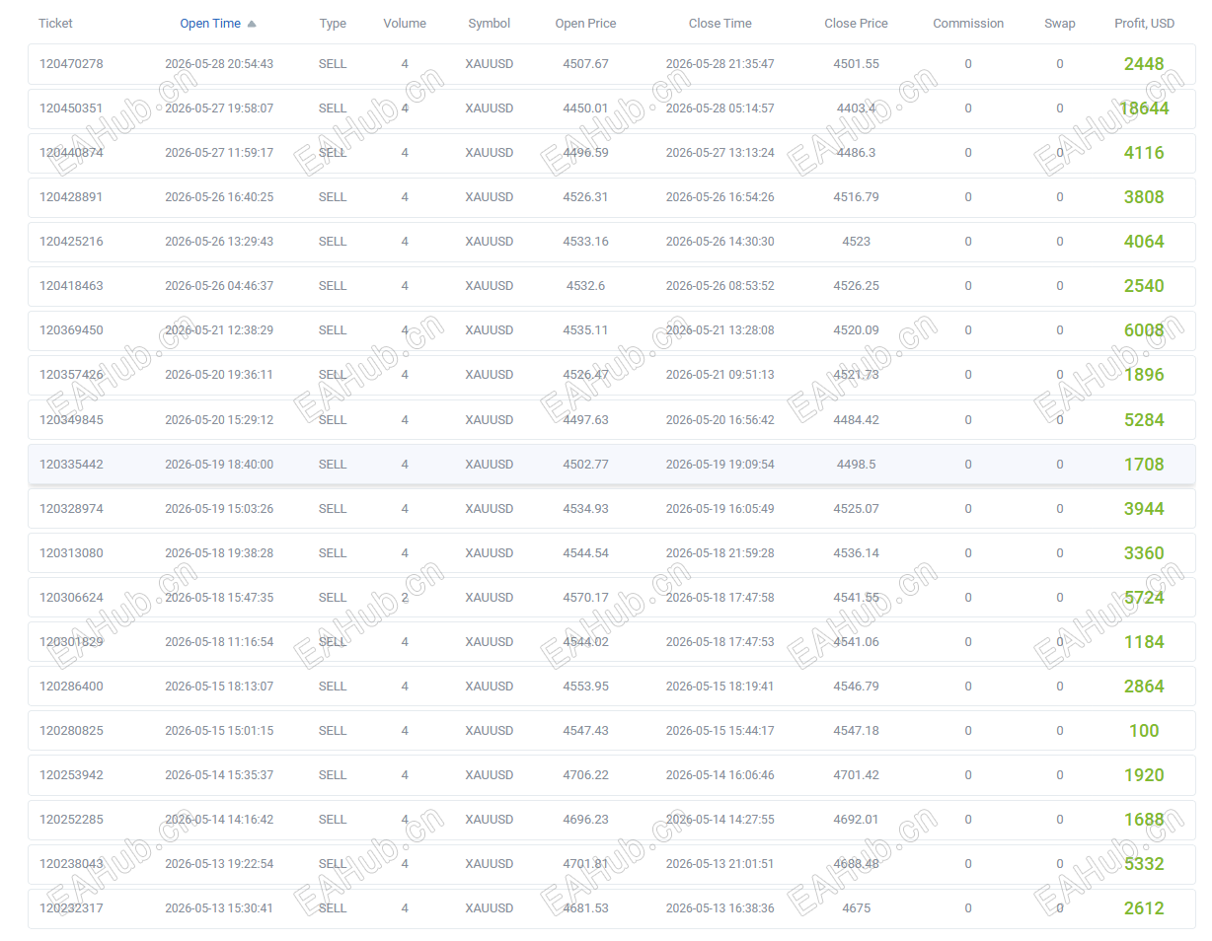The image size is (1212, 941).
Task: Select ticket 120418463
Action: (71, 286)
